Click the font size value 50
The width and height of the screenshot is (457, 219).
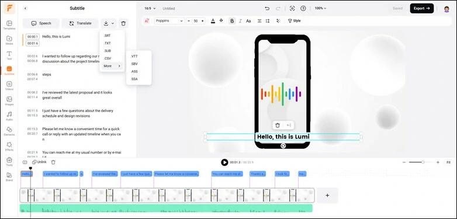pos(196,20)
